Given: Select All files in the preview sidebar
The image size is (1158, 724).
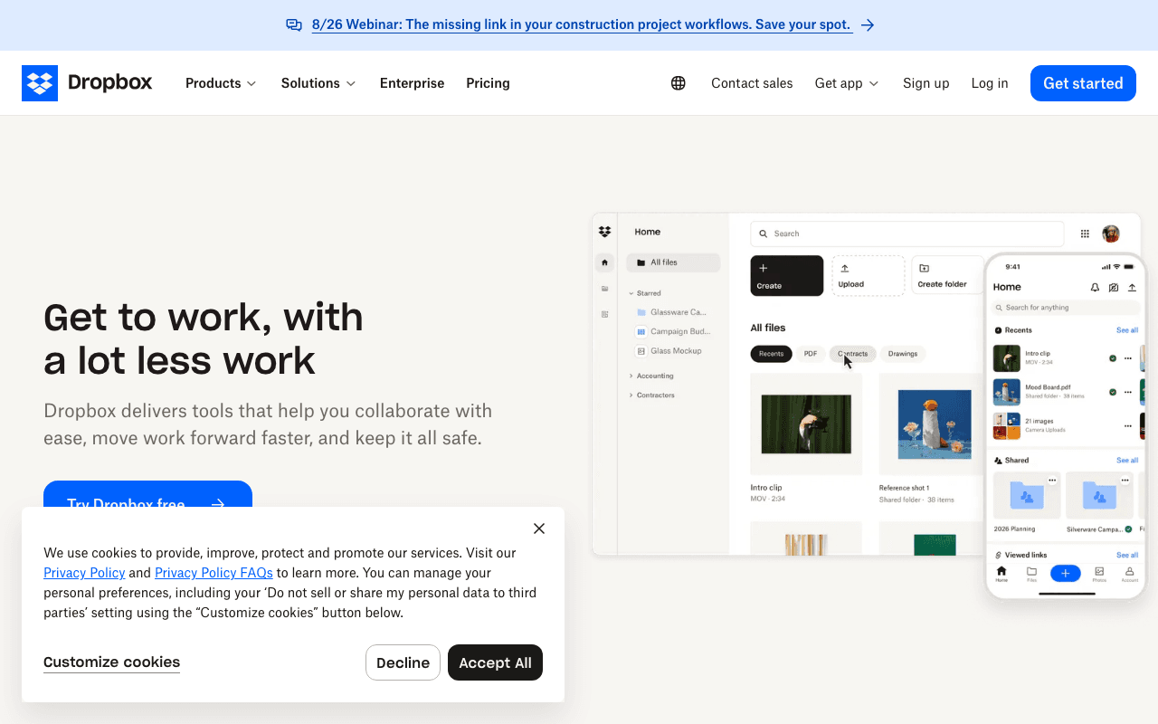Looking at the screenshot, I should 673,262.
